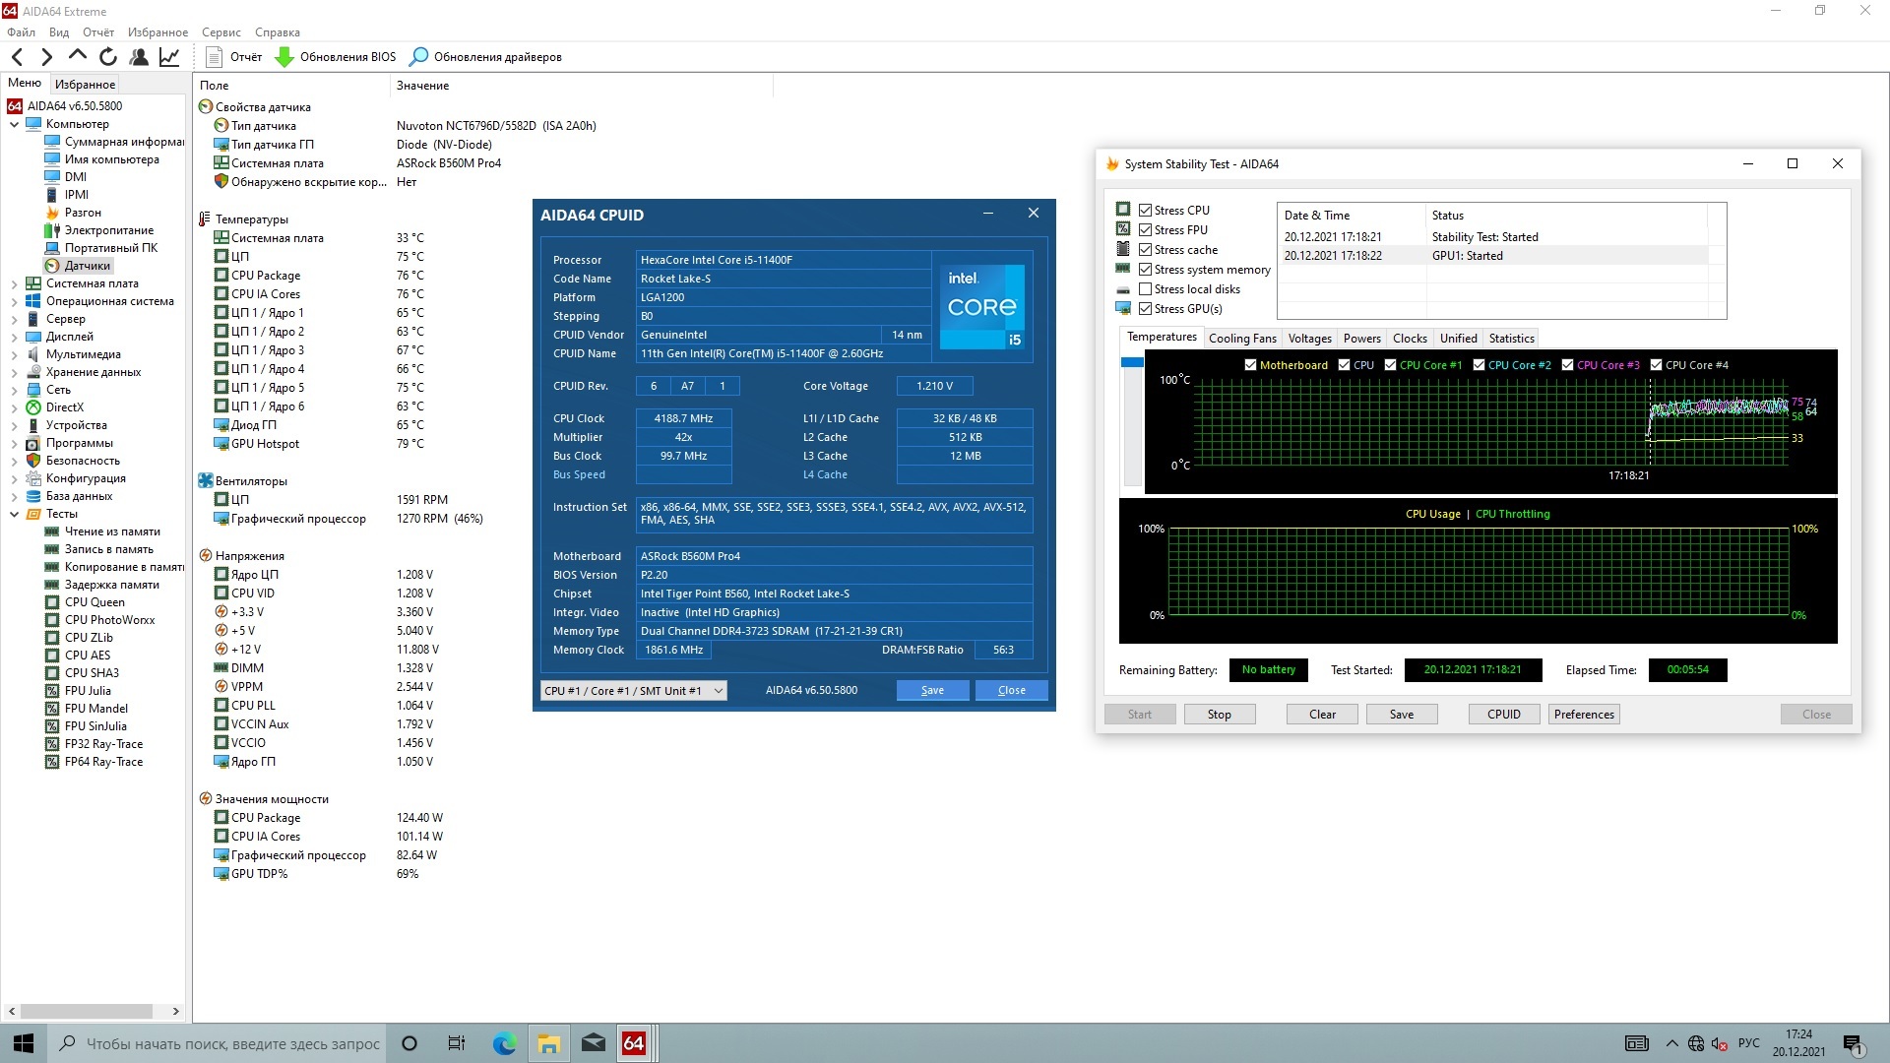Open the graph chart icon in toolbar
Viewport: 1890px width, 1063px height.
(169, 57)
